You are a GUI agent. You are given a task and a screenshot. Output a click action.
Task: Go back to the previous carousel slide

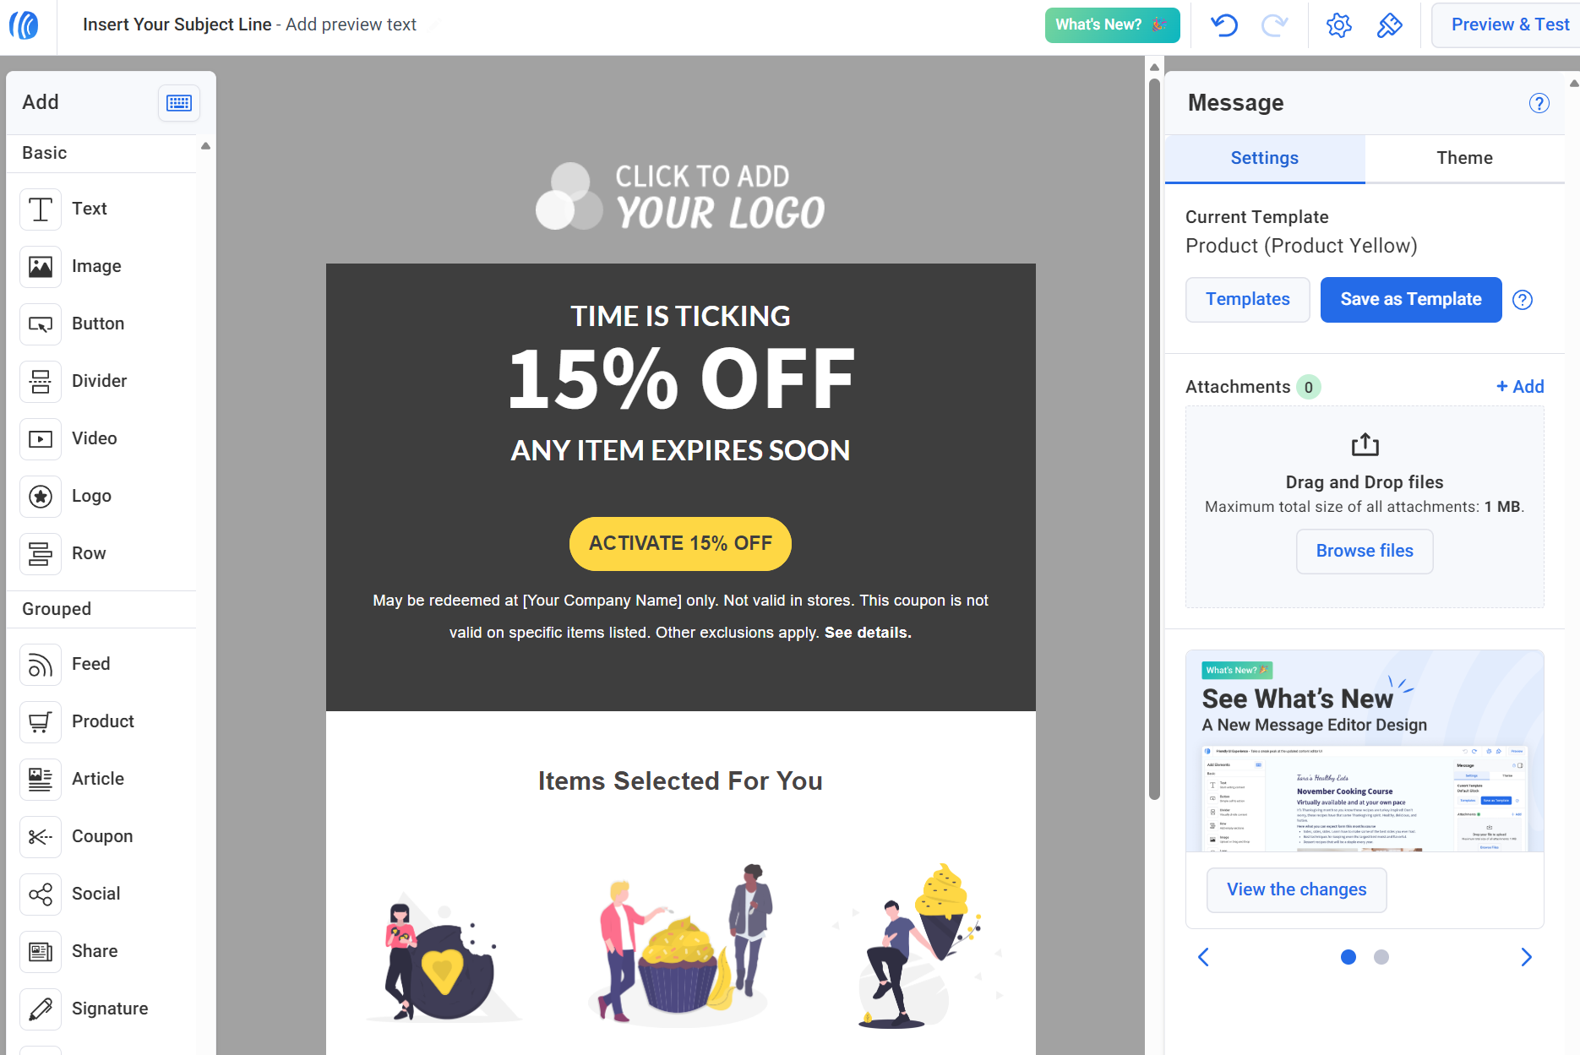[x=1203, y=957]
